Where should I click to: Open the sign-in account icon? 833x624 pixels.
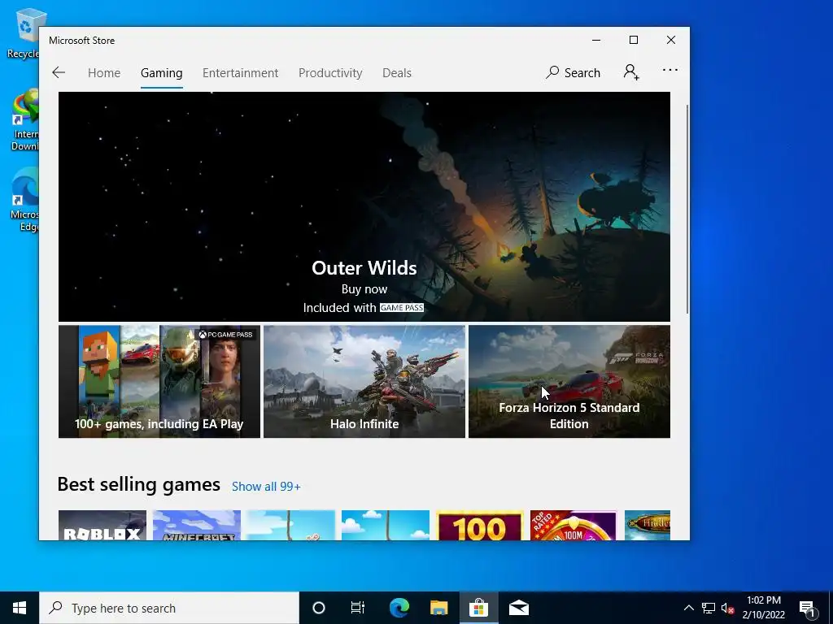631,72
